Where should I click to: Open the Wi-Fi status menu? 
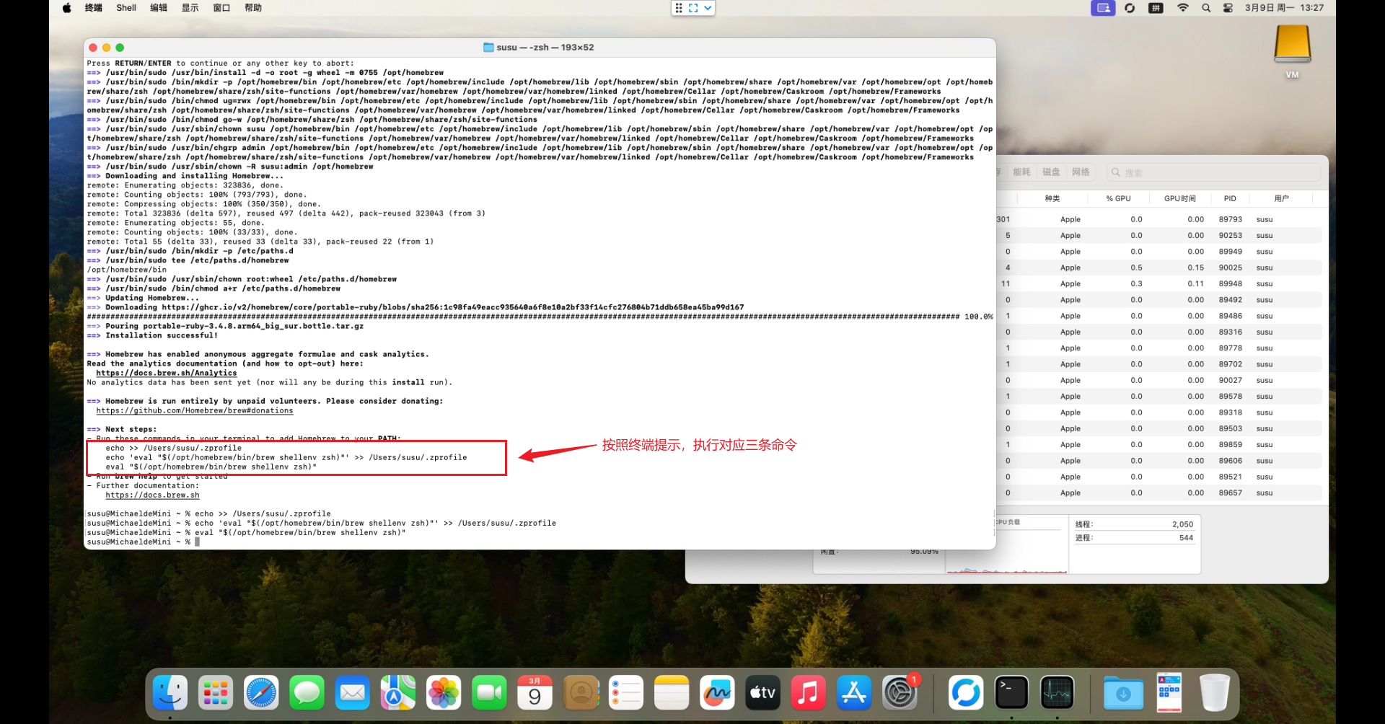click(1183, 8)
